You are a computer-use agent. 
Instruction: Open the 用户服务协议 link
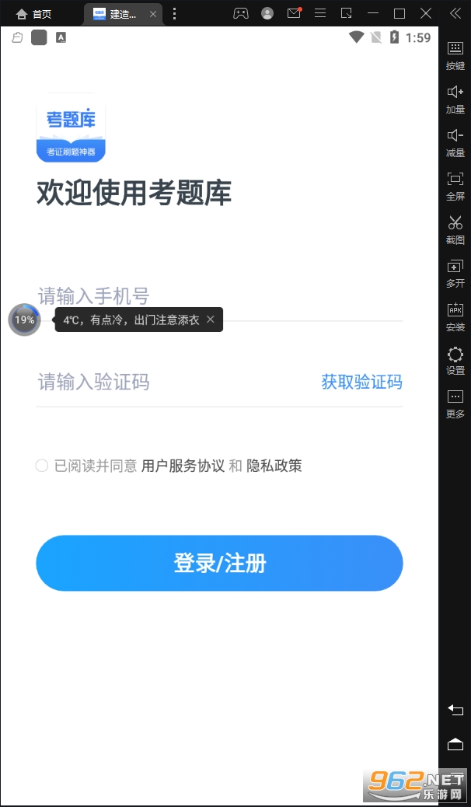183,466
